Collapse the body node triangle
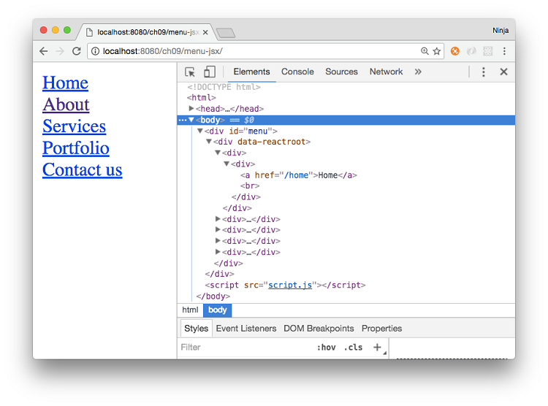This screenshot has height=406, width=548. (x=191, y=120)
